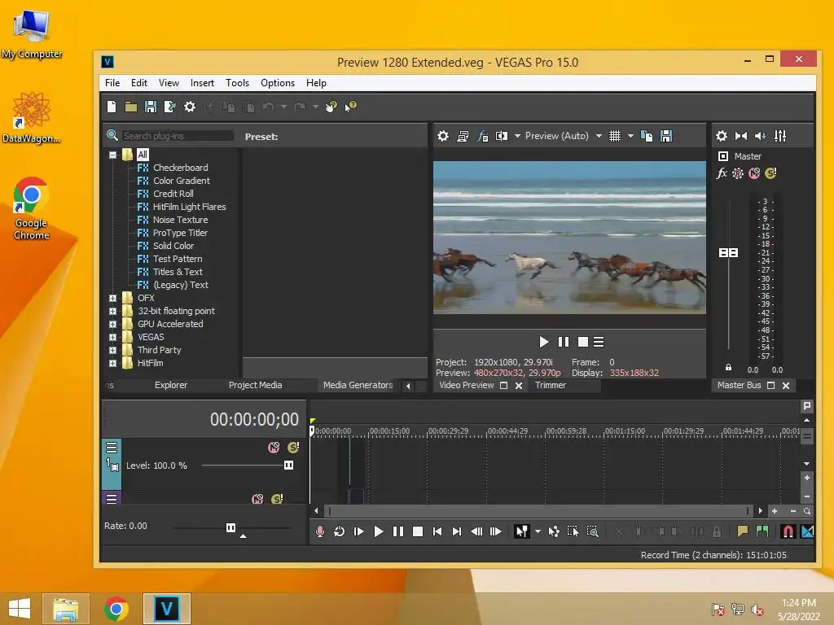The image size is (834, 625).
Task: Toggle preview overlays grid icon
Action: pos(615,136)
